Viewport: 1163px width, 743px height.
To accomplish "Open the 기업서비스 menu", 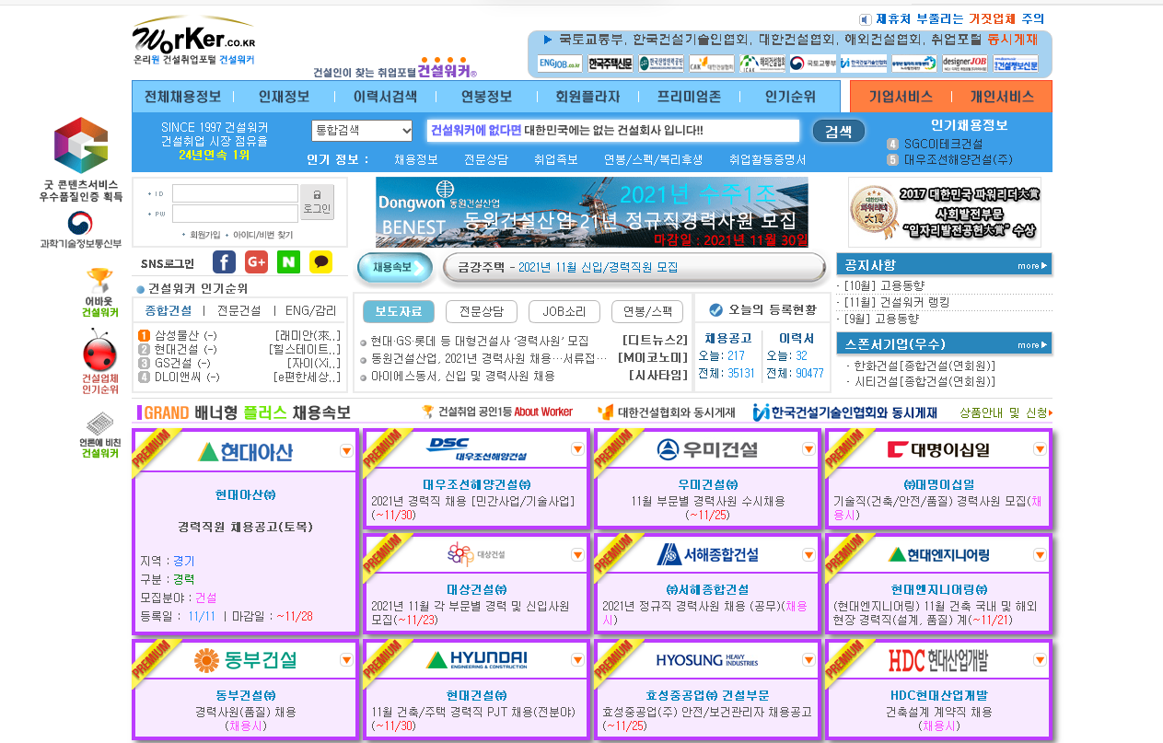I will pyautogui.click(x=901, y=97).
